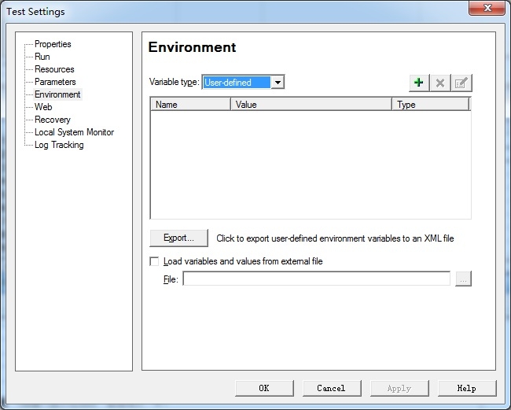
Task: Click the delete variable X icon
Action: (440, 83)
